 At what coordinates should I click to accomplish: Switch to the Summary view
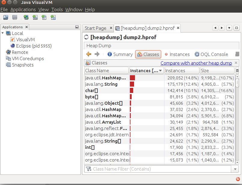tap(120, 54)
